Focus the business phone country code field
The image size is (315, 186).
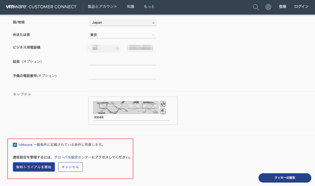pos(105,48)
